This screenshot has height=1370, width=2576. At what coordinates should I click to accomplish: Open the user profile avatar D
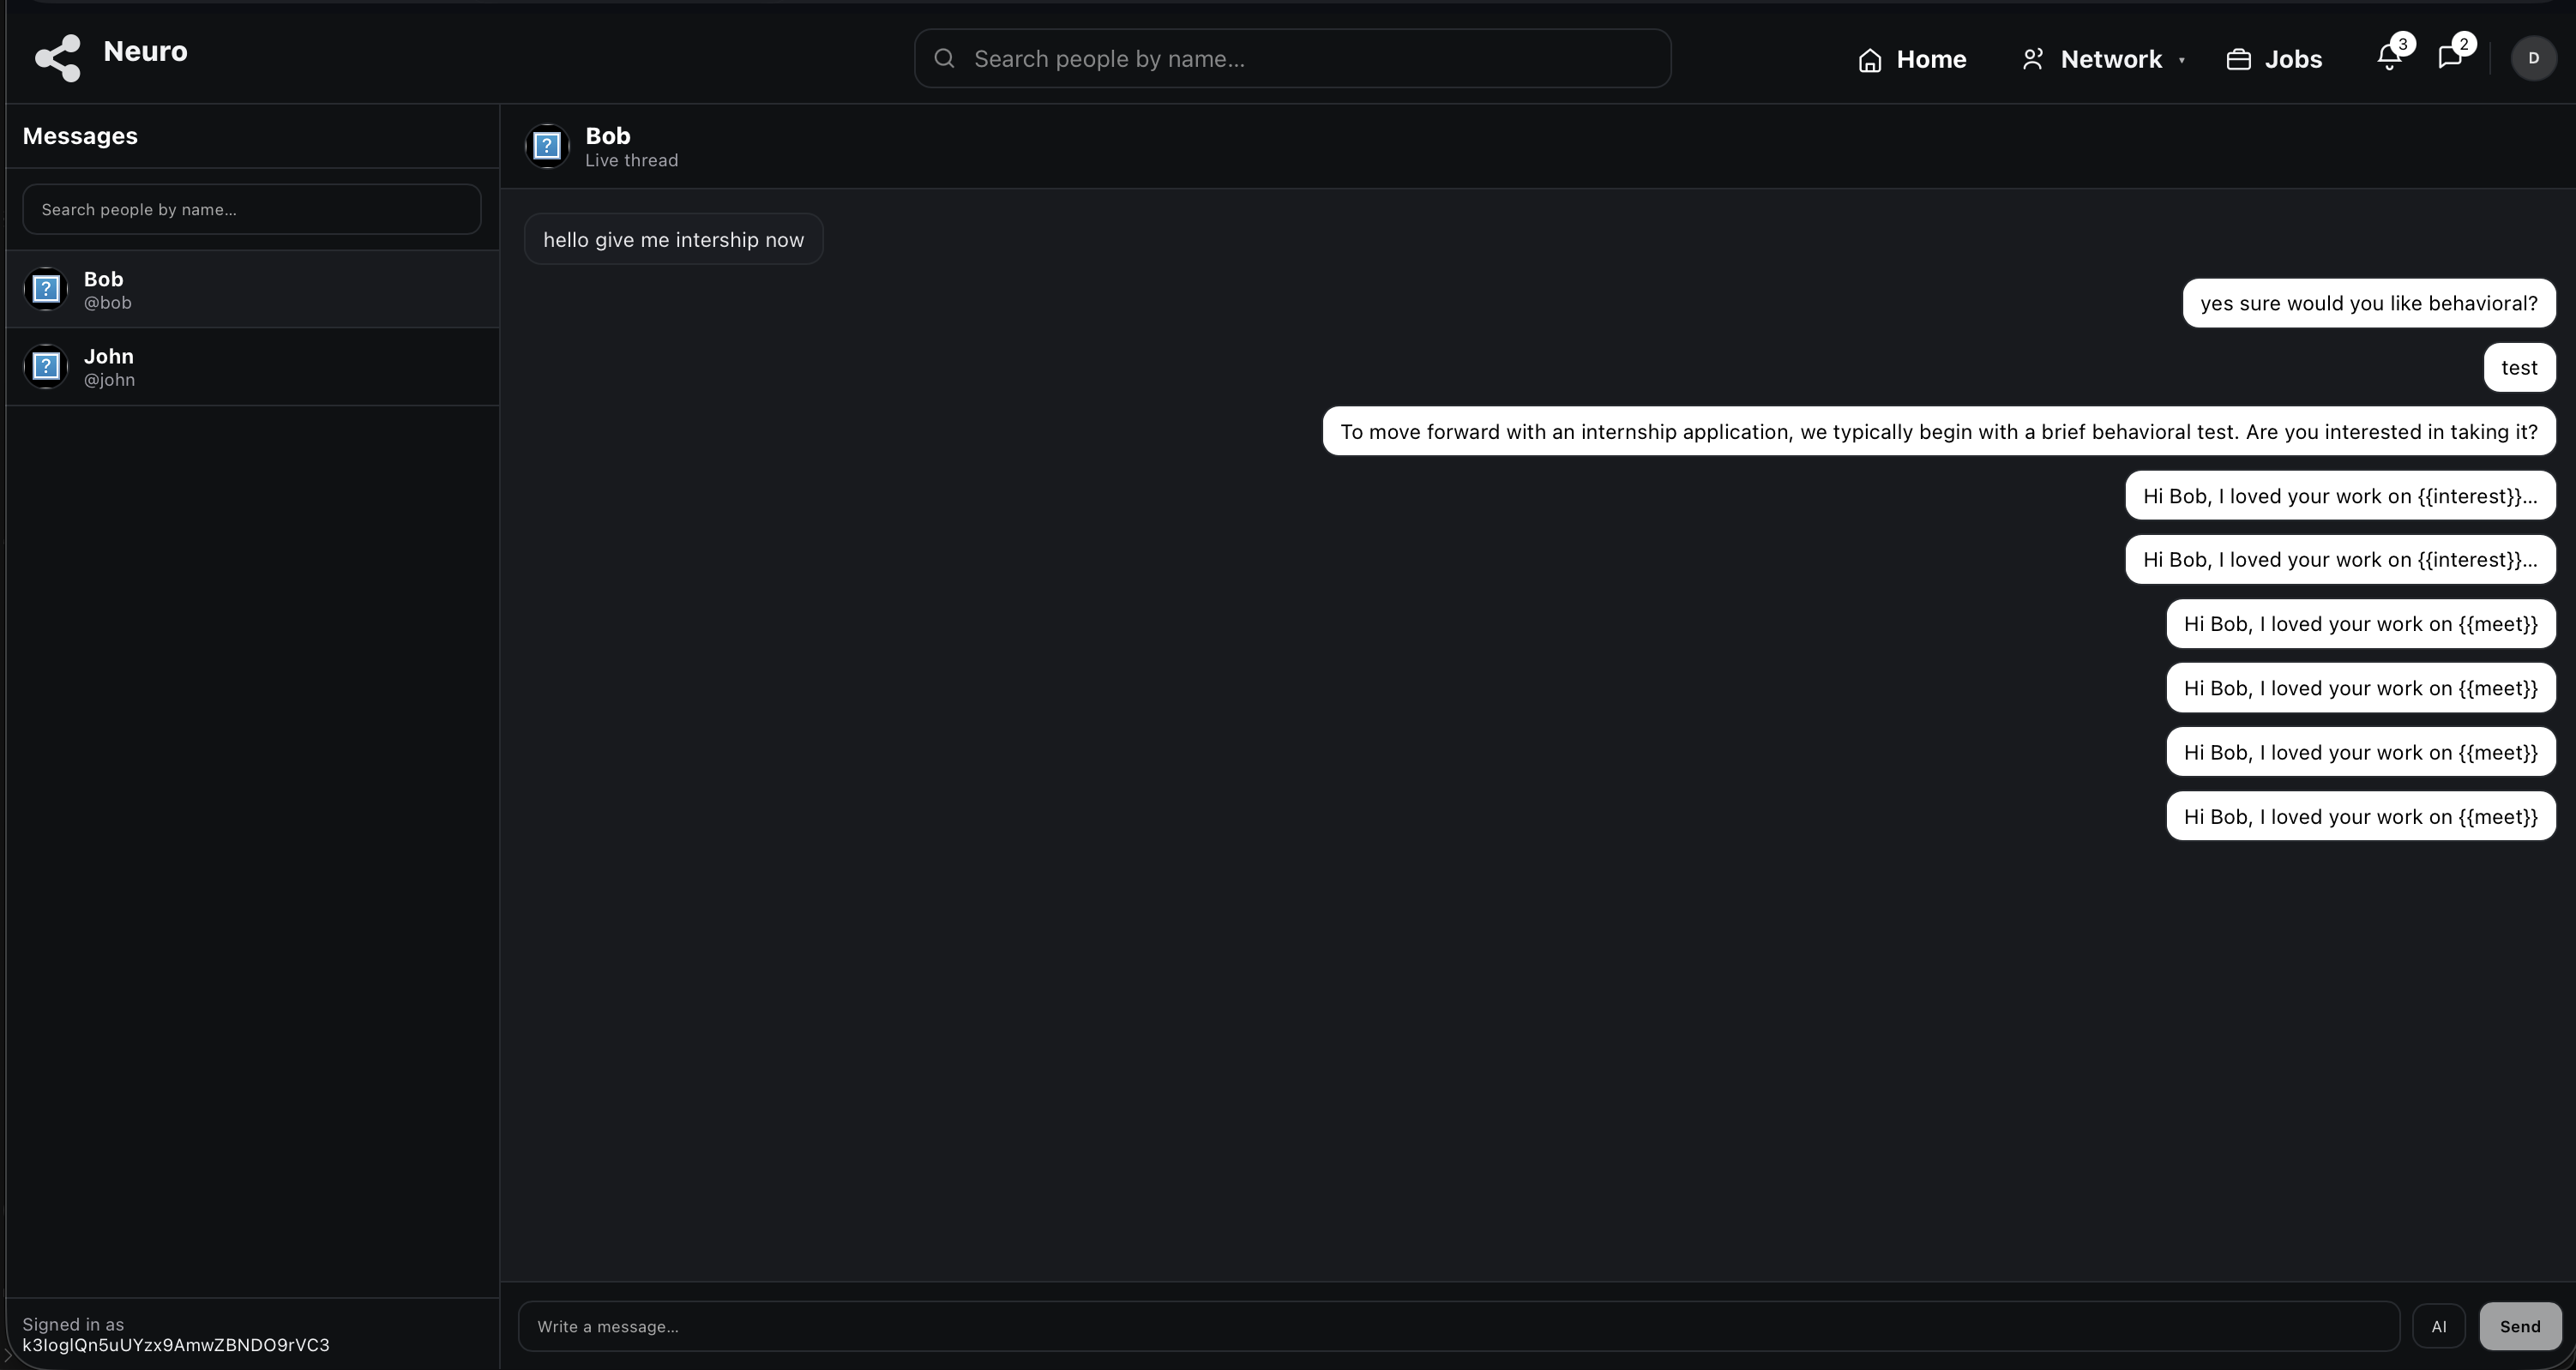(2533, 58)
